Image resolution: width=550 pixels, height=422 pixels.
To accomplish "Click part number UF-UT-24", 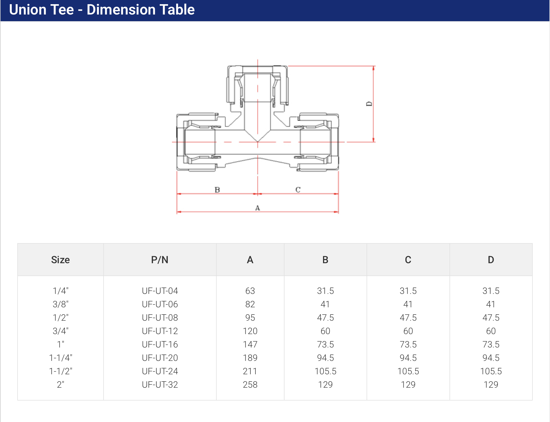I will tap(160, 371).
